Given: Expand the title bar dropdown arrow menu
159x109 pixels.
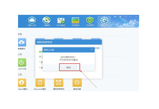Looking at the screenshot, I should pos(126,17).
